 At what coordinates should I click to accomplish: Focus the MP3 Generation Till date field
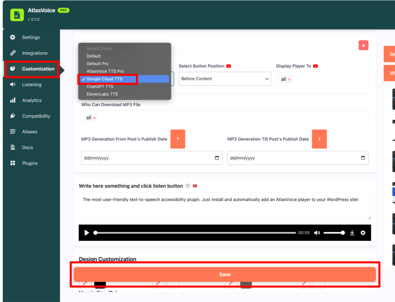[x=298, y=158]
